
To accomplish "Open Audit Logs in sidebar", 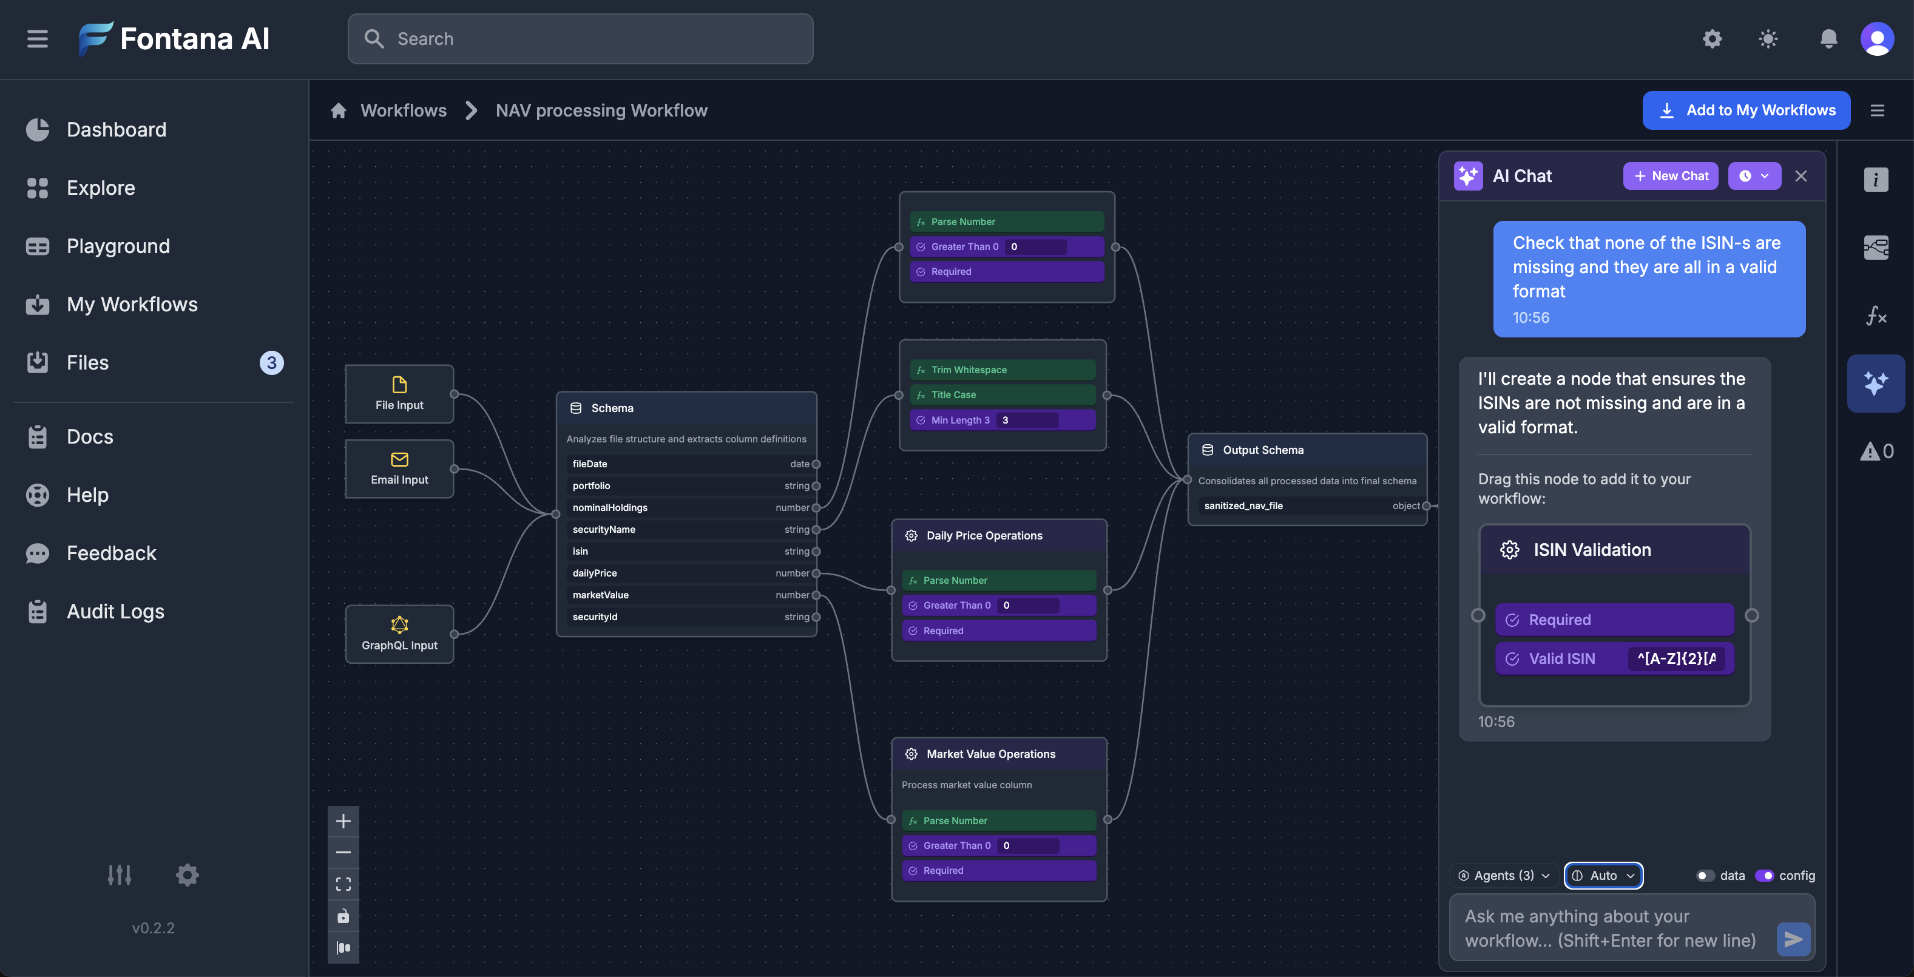I will point(115,612).
